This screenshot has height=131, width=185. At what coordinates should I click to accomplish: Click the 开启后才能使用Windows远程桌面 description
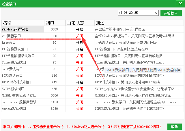[x=120, y=29]
